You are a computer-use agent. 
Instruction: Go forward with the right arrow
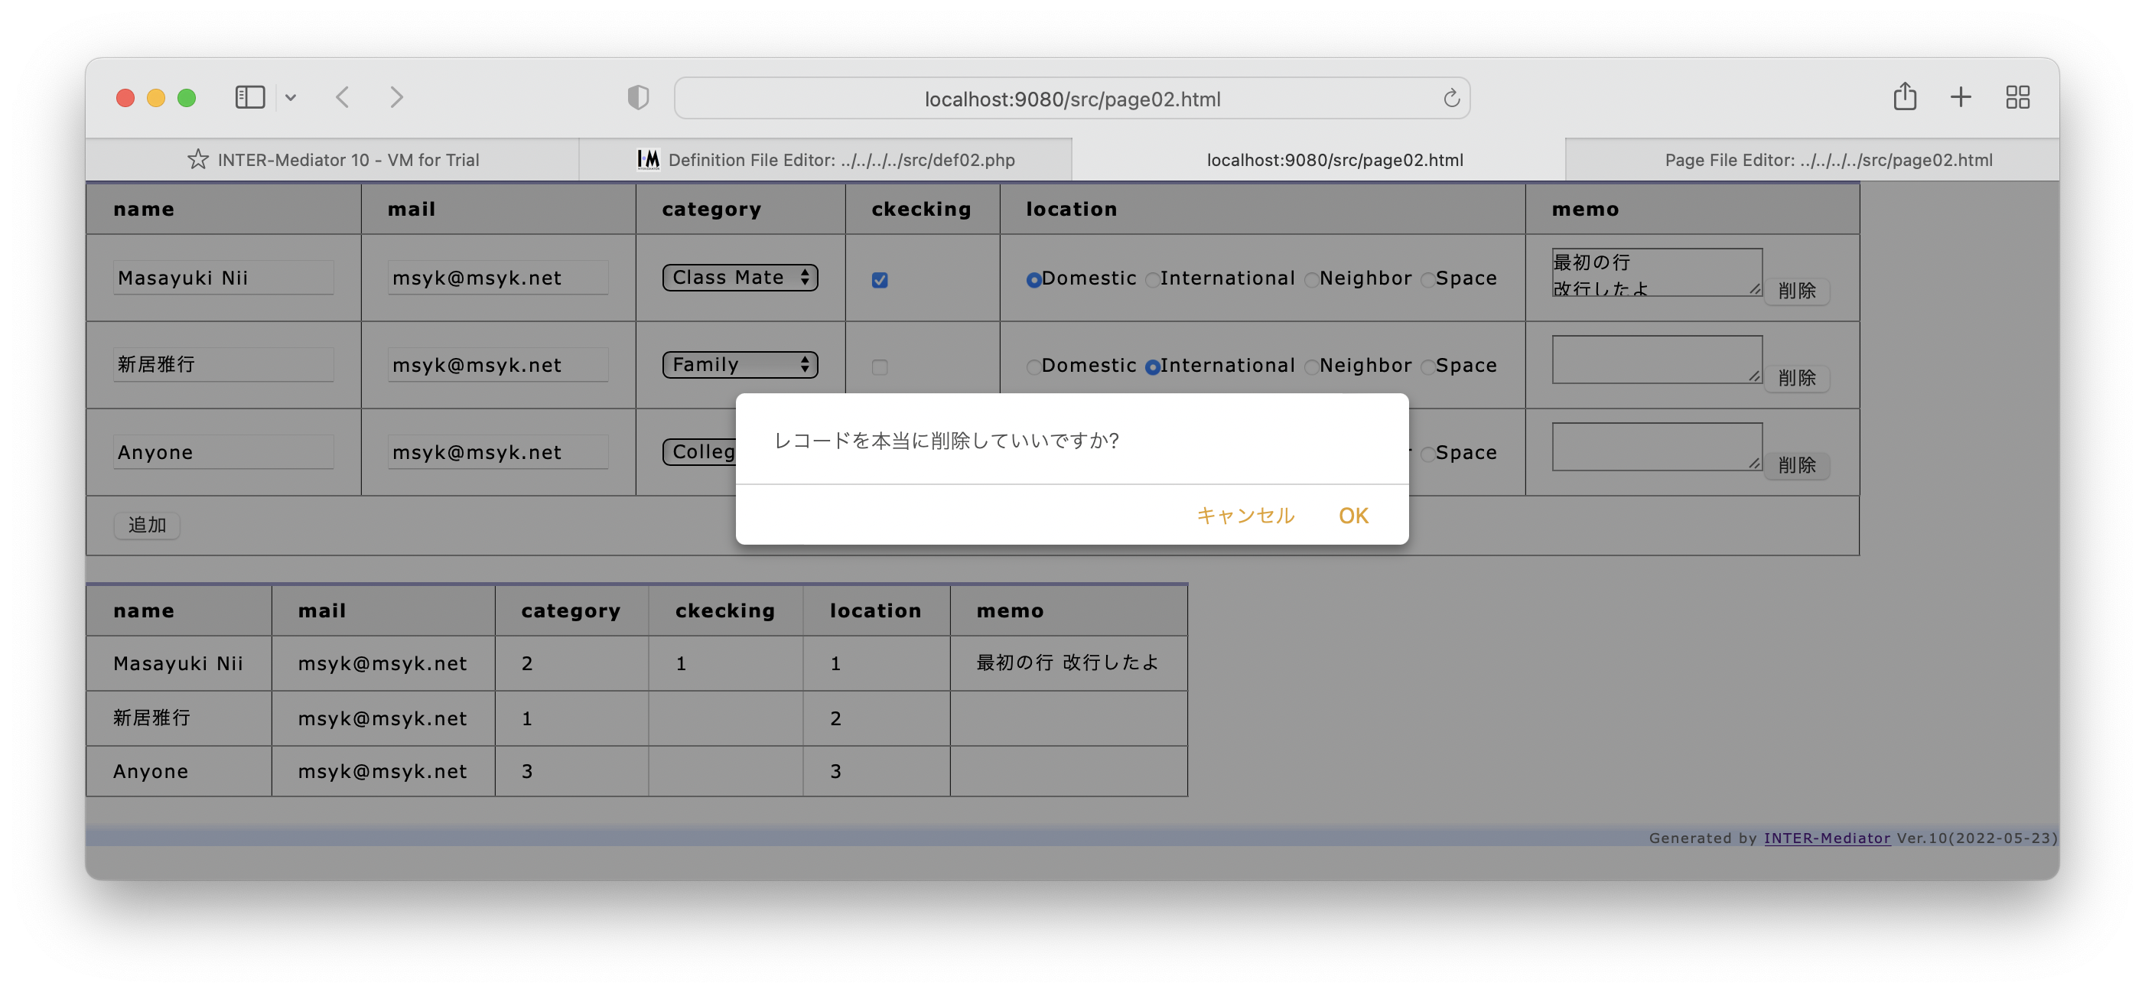tap(396, 97)
